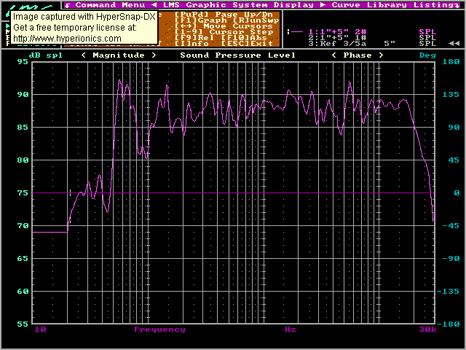
Task: Click the down arrow after Curve Library Listing
Action: click(457, 5)
